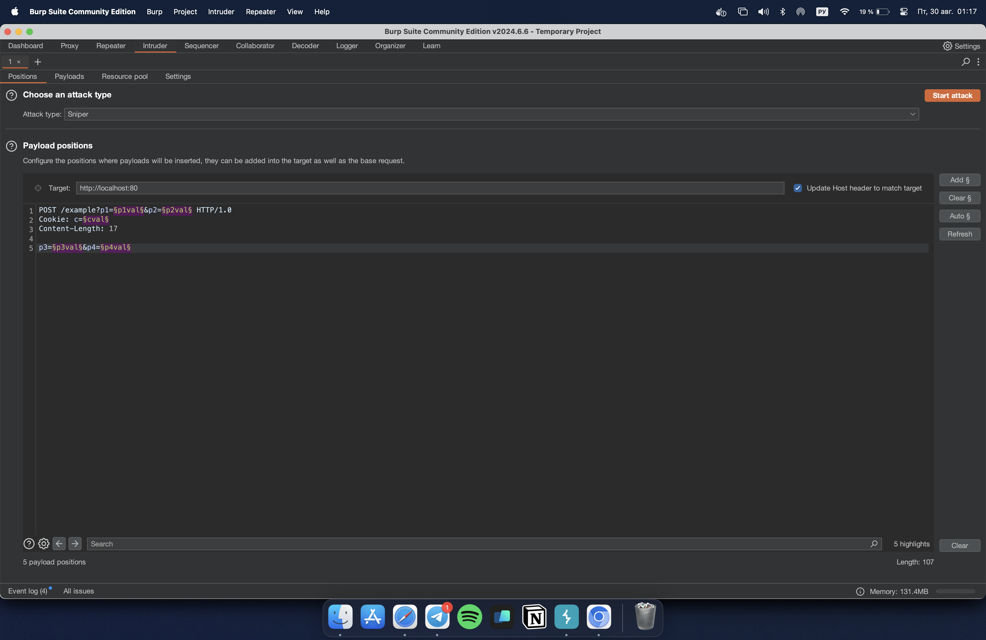Open the Intruder menu in the menu bar

point(221,11)
